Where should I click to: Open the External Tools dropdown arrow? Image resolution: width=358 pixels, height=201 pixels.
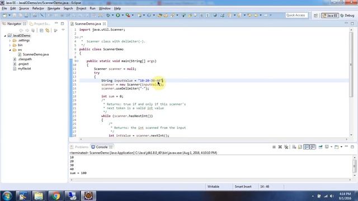tap(133, 15)
